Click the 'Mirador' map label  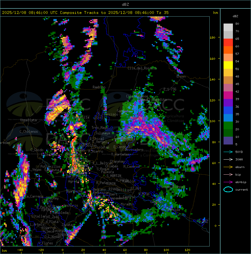pos(127,204)
